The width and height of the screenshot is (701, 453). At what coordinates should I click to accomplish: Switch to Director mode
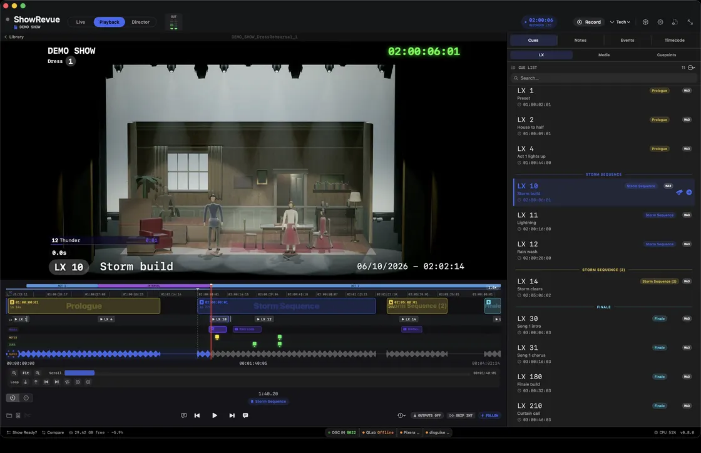[x=140, y=22]
